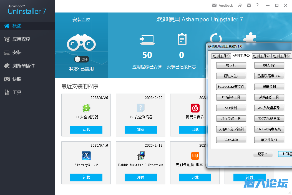
Task: Click the SitemapX 1.2 program icon
Action: [x=86, y=156]
